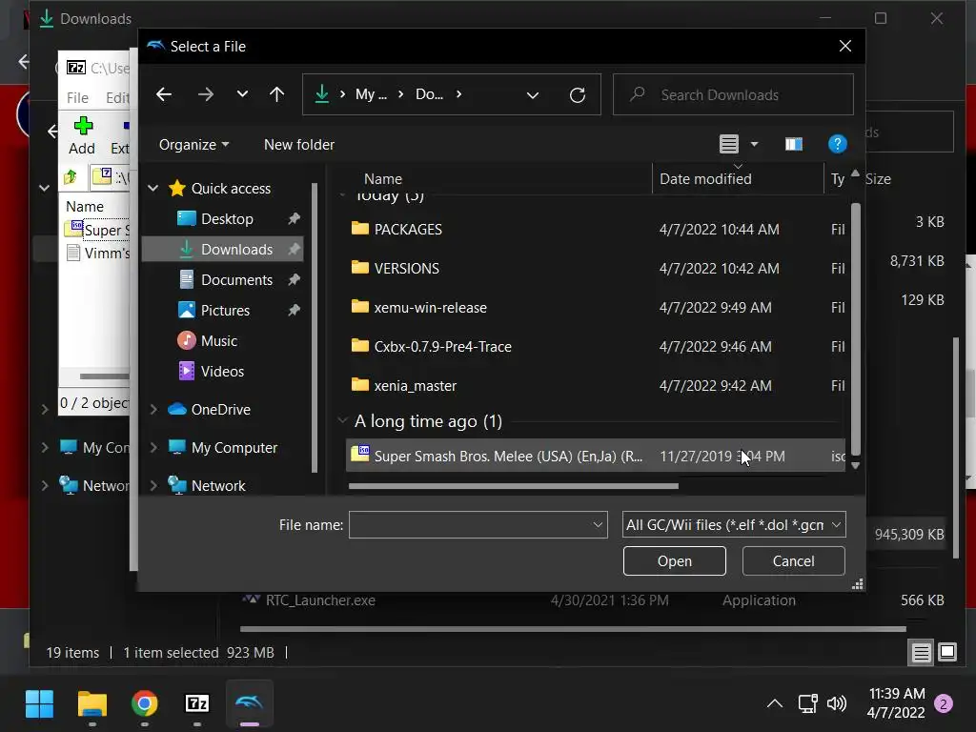976x732 pixels.
Task: Open the volume control in the tray
Action: (836, 704)
